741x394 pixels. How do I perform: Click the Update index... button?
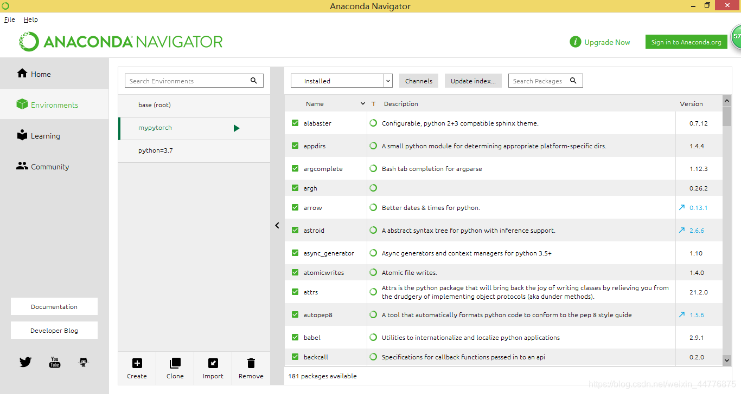(473, 81)
